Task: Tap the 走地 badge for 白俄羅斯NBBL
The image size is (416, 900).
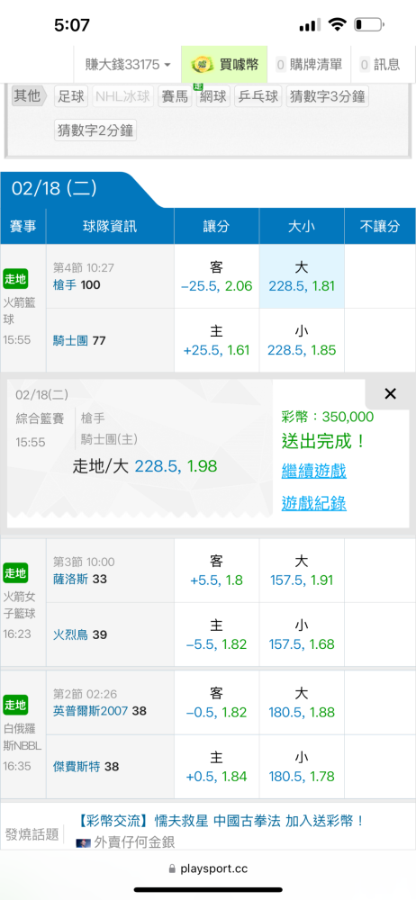Action: click(15, 705)
